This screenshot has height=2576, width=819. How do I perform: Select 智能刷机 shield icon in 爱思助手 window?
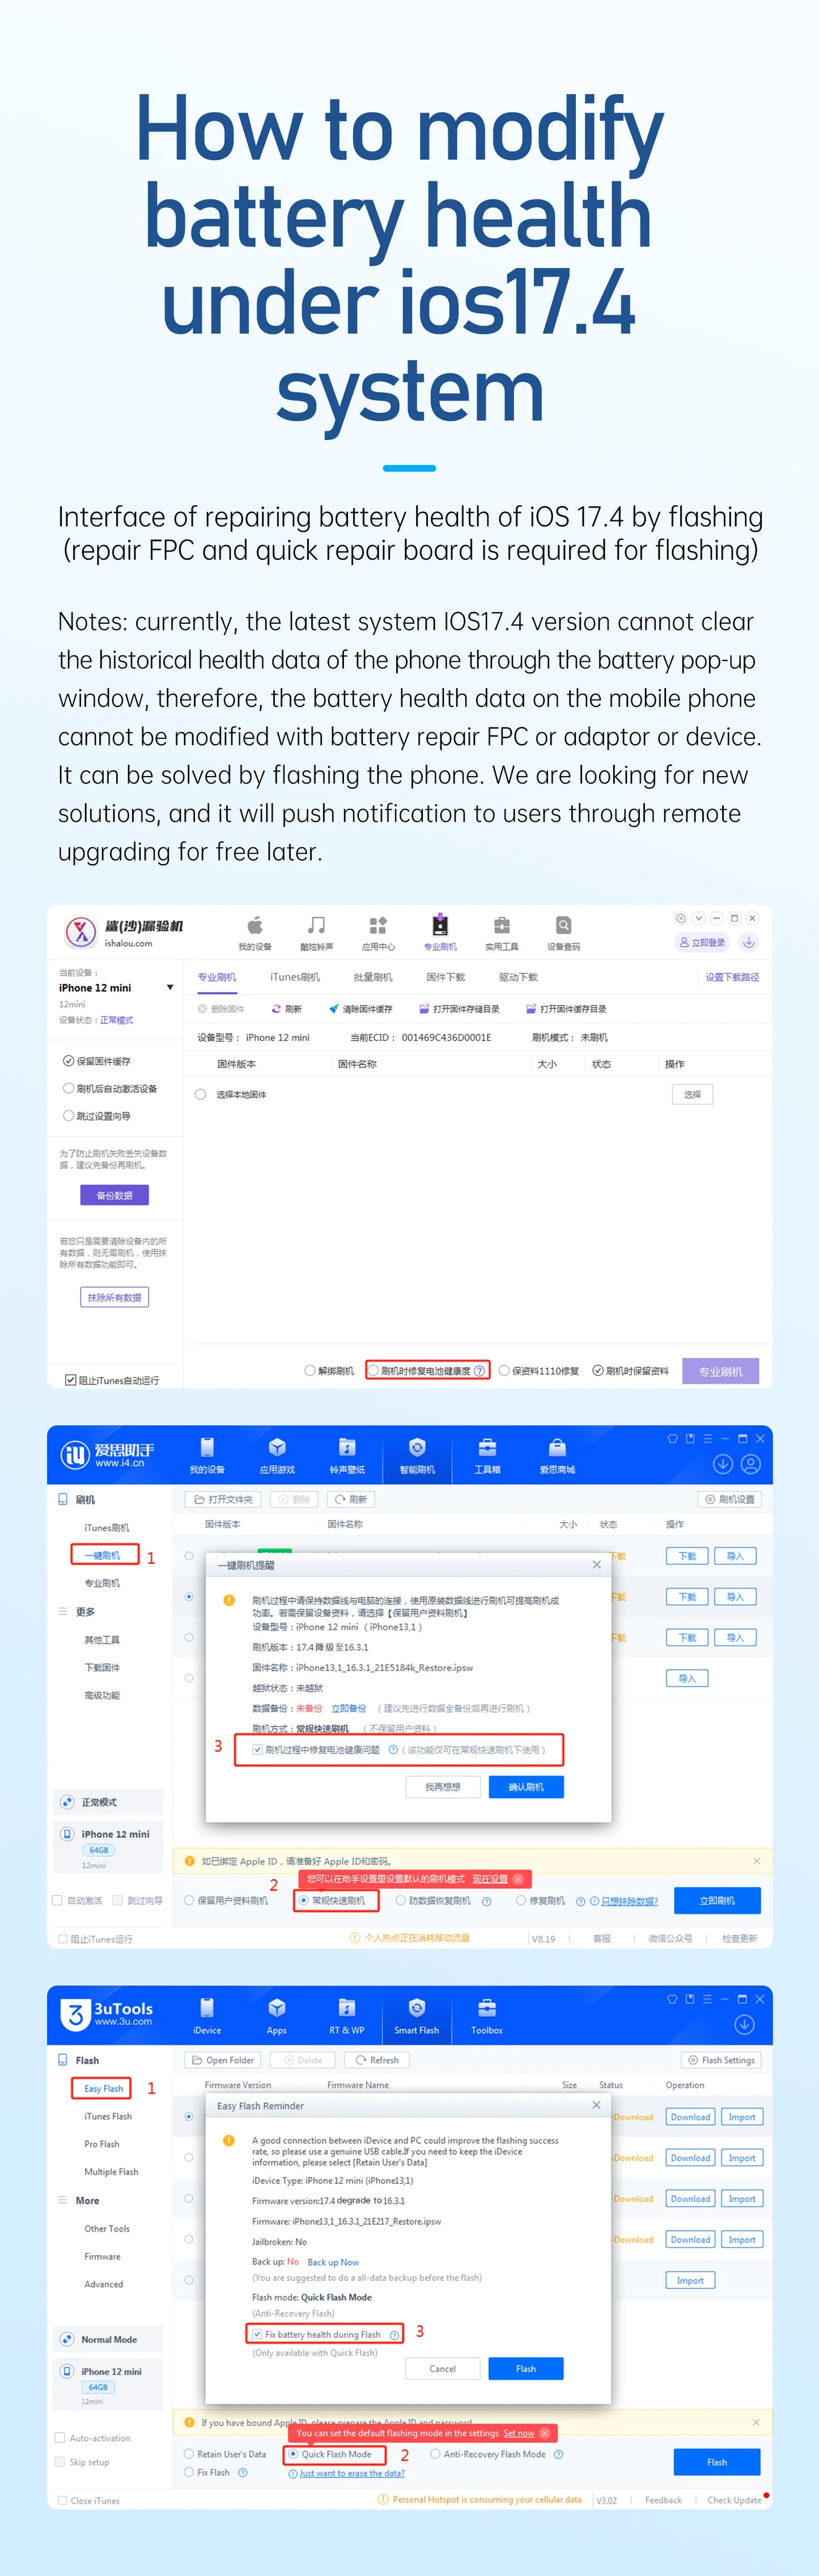(417, 1447)
